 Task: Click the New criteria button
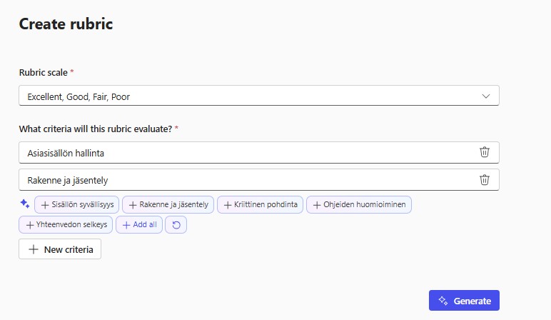pos(60,249)
